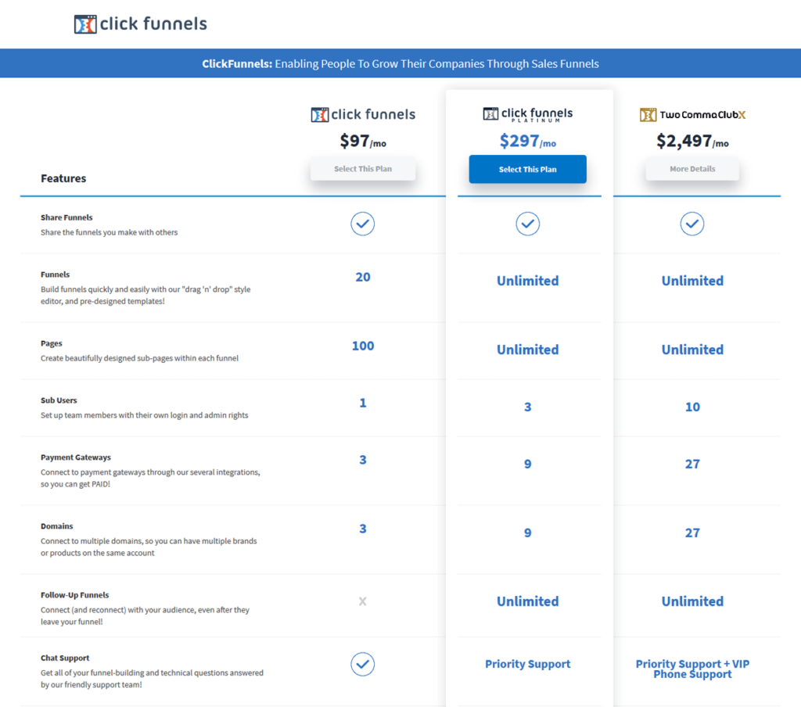Click the ClickFunnels basic plan logo
This screenshot has width=801, height=707.
coord(363,114)
